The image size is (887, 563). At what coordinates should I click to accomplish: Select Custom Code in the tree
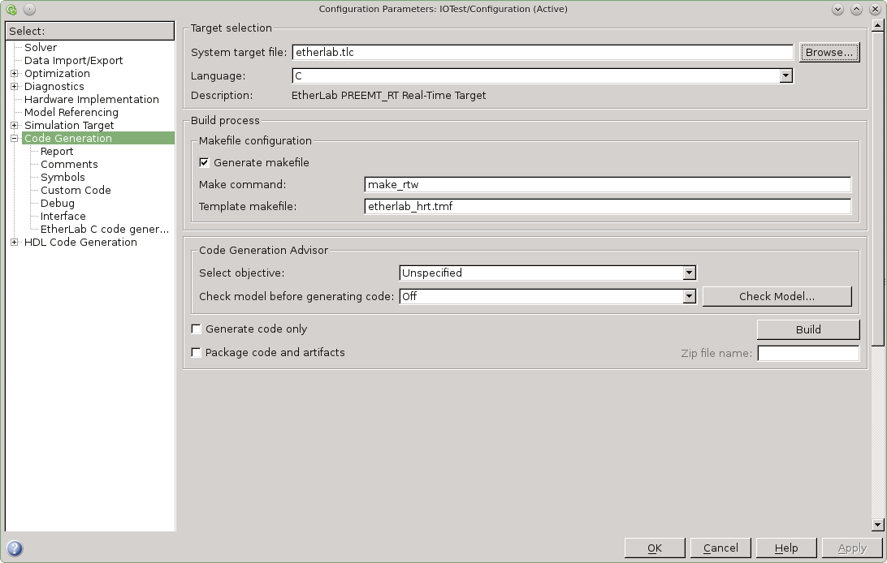click(x=76, y=191)
